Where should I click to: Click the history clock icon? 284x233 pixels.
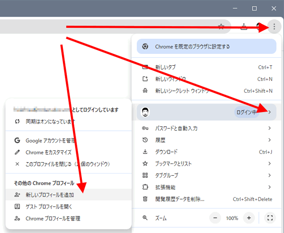click(x=145, y=140)
